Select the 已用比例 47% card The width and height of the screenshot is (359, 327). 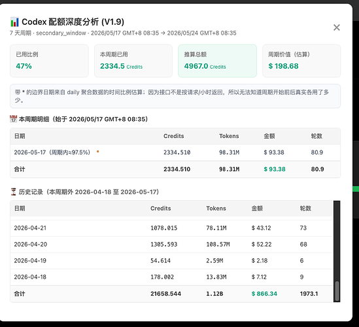(49, 61)
